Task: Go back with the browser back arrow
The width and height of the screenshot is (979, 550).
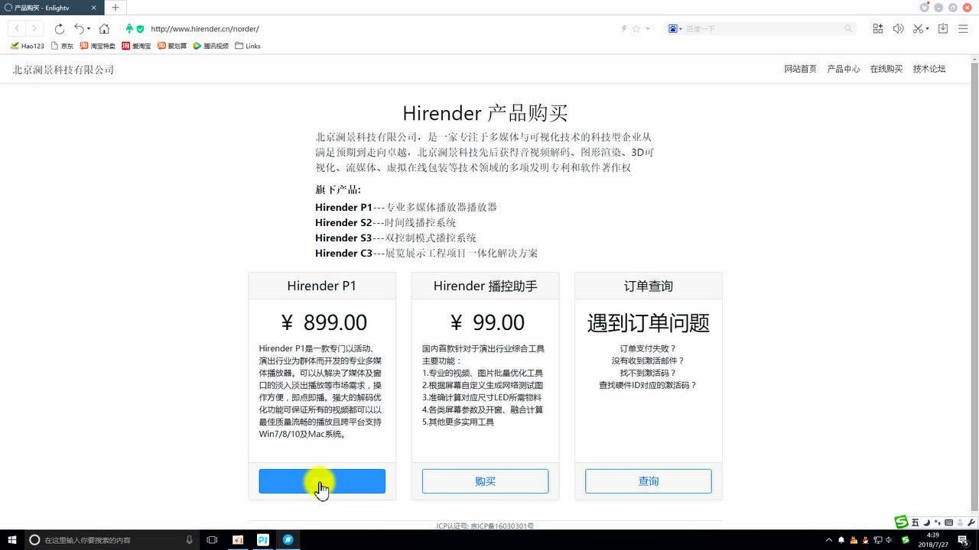Action: click(x=18, y=28)
